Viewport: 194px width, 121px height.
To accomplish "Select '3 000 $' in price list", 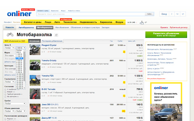I will pyautogui.click(x=19, y=60).
